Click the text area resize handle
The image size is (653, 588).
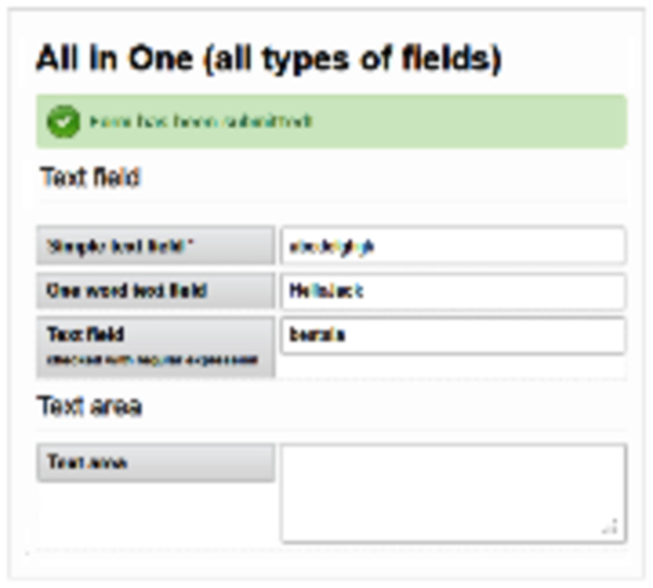point(610,527)
